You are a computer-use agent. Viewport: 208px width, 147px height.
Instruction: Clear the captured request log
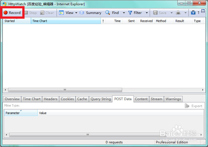click(x=47, y=13)
